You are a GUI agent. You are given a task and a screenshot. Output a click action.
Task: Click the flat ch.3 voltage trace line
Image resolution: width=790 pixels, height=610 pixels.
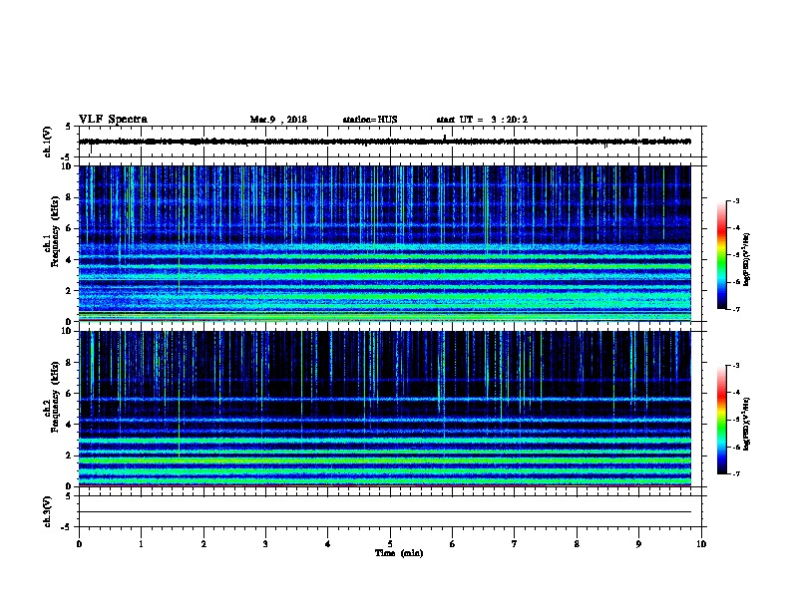(x=385, y=512)
